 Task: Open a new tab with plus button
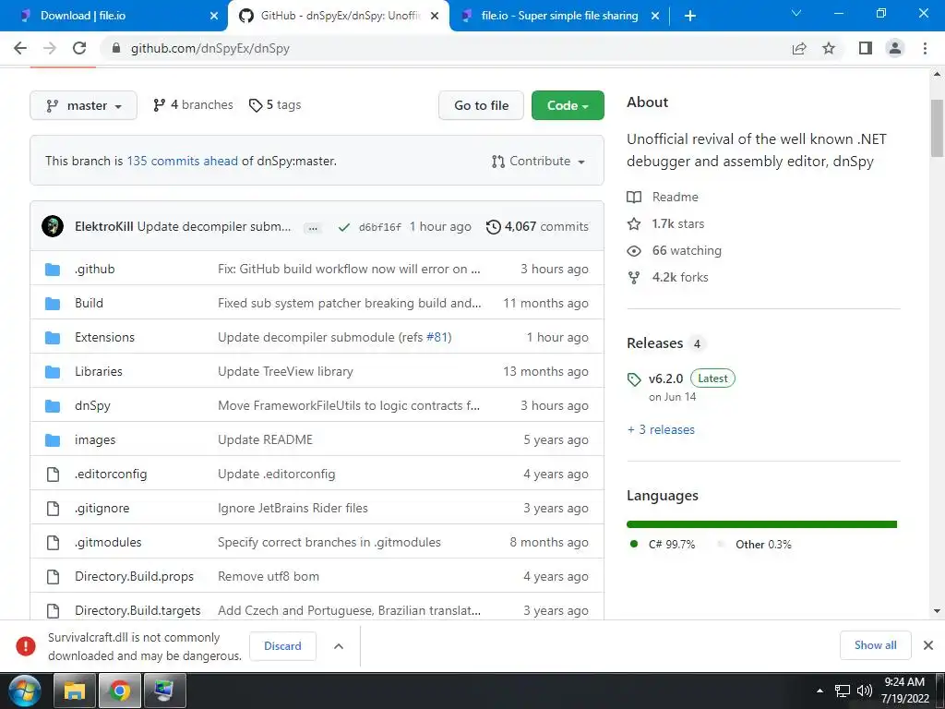pos(690,16)
